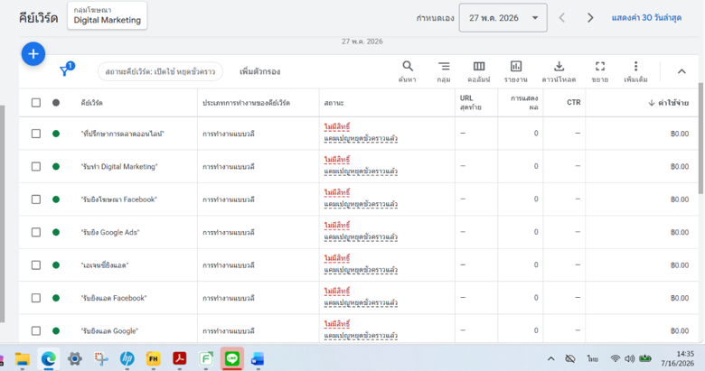The width and height of the screenshot is (705, 371).
Task: Open the reports (รายงาน) icon
Action: coord(516,67)
